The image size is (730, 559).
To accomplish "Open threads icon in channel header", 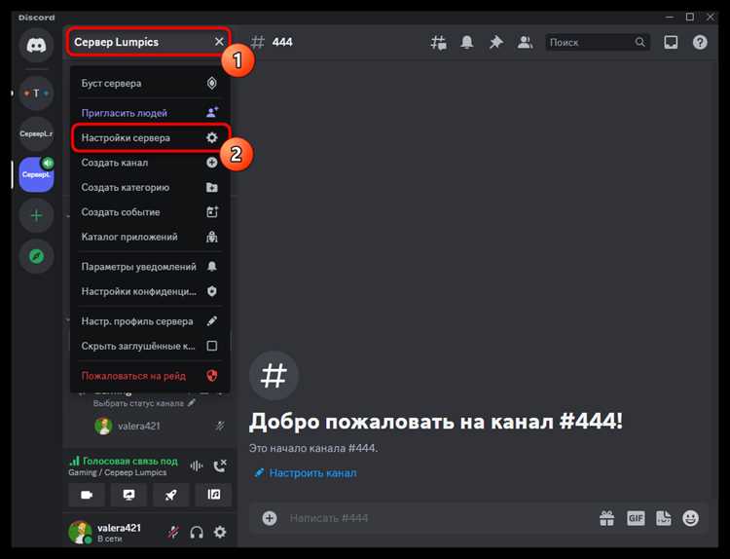I will point(438,43).
